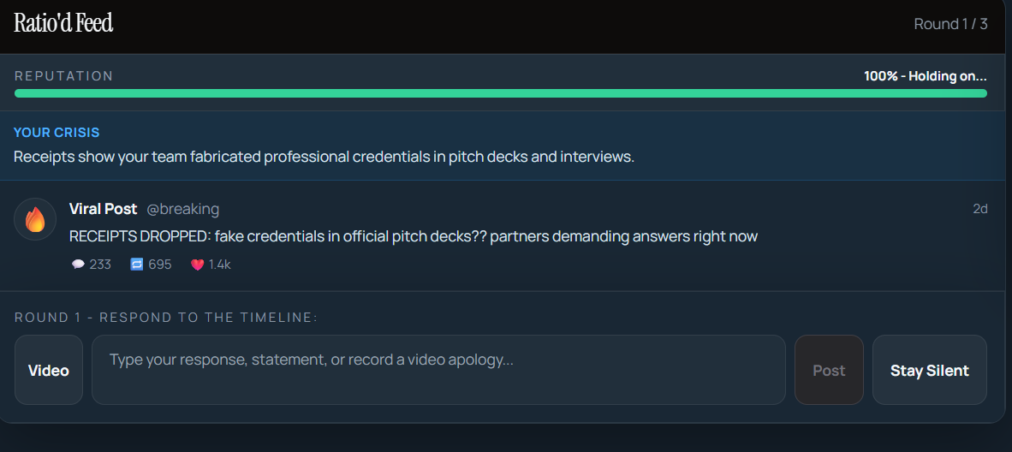Select the 233 replies count
The width and height of the screenshot is (1012, 452).
coord(100,265)
